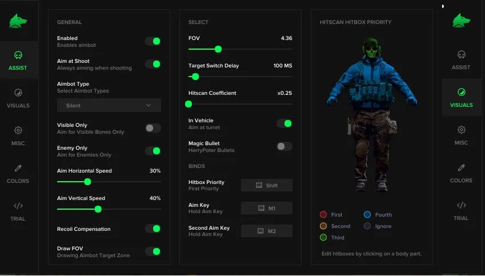Viewport: 485px width, 276px height.
Task: Select the Visuals icon in right sidebar
Action: [461, 92]
